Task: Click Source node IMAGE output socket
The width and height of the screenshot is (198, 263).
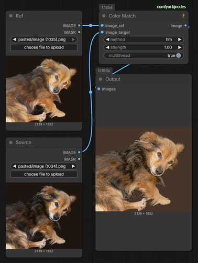Action: 79,152
